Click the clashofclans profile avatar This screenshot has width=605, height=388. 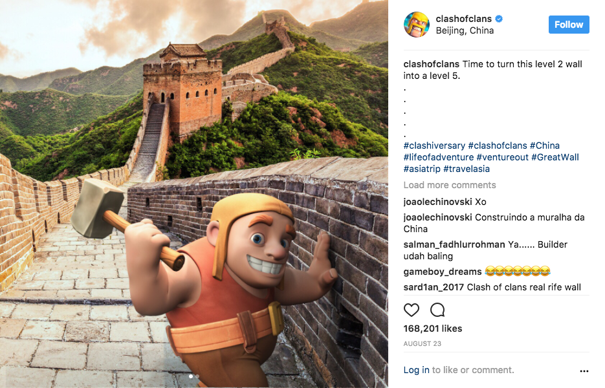(417, 25)
